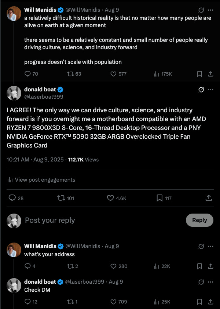Image resolution: width=220 pixels, height=309 pixels.
Task: Bookmark the "what's your address" reply
Action: click(199, 266)
